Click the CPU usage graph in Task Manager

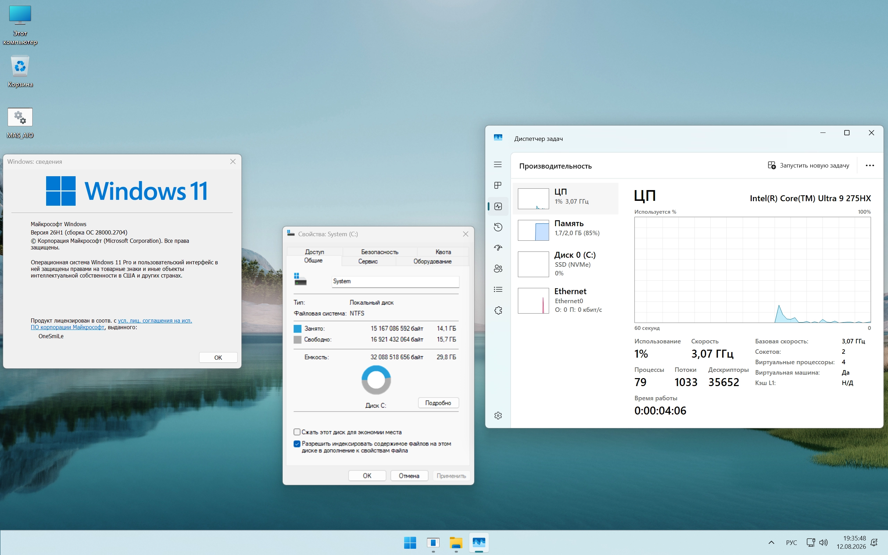pyautogui.click(x=752, y=270)
